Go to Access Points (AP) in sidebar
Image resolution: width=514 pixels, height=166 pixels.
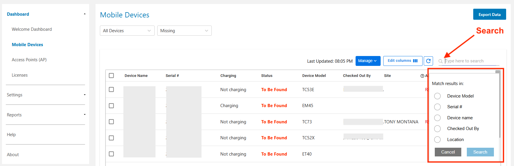29,60
